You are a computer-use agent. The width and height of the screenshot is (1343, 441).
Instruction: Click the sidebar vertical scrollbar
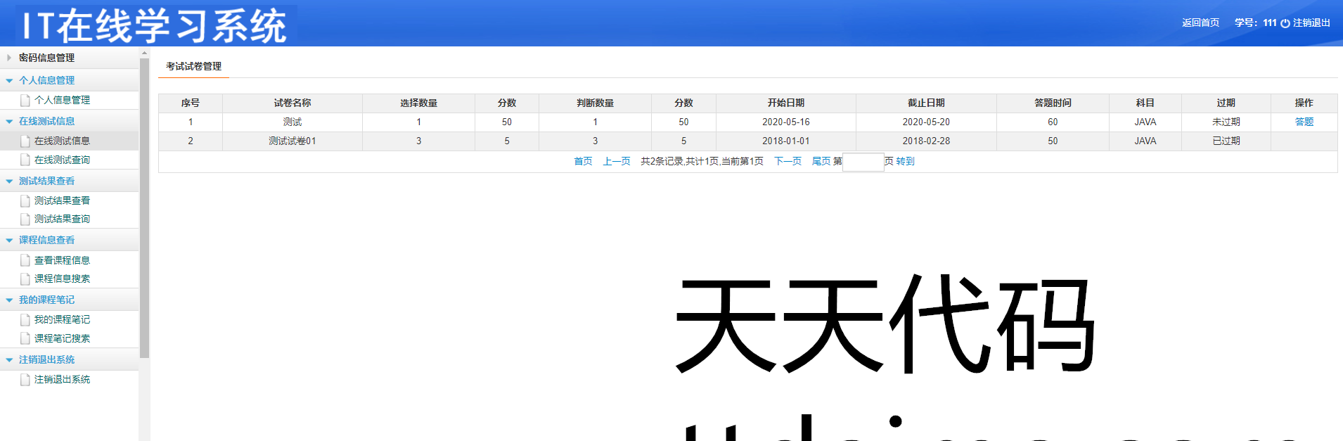coord(144,211)
